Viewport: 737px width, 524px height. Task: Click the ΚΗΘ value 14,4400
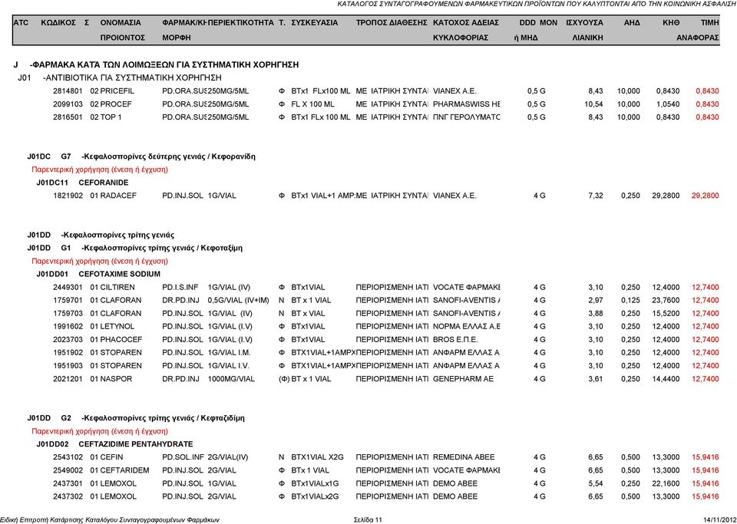(x=666, y=379)
